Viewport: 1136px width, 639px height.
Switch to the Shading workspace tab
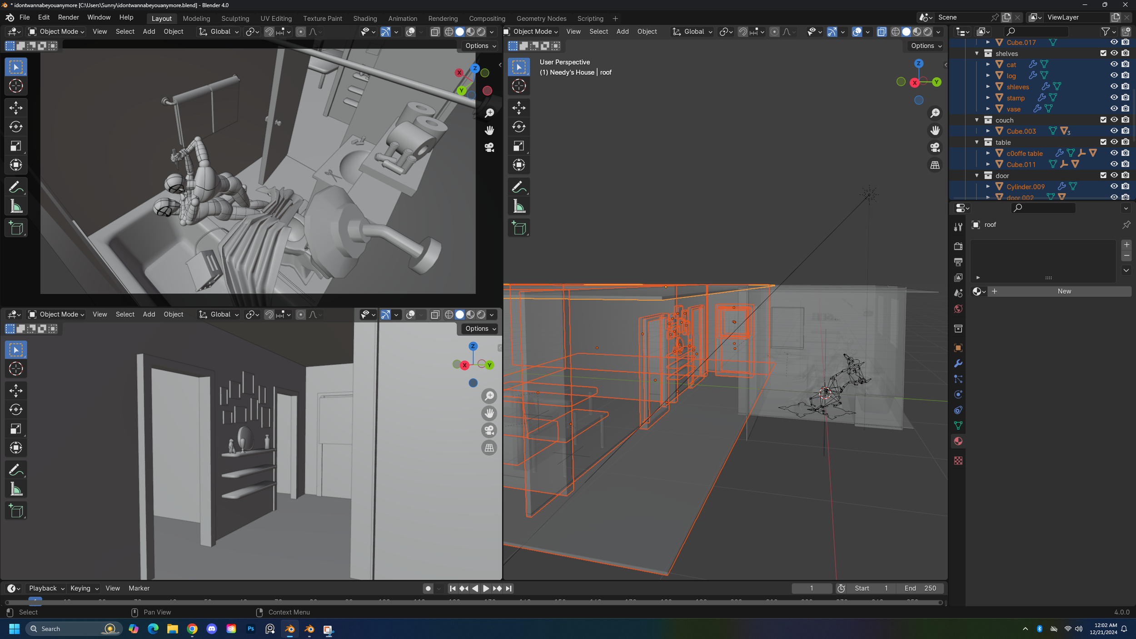click(x=365, y=19)
